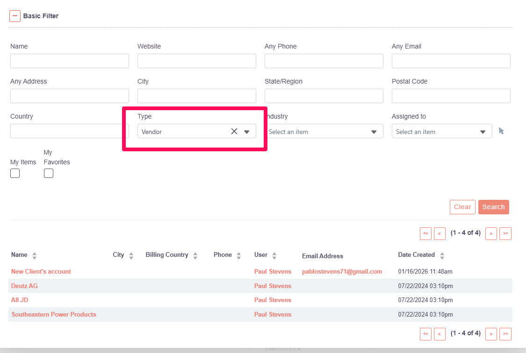Click the arrow selector icon beside Assigned to
This screenshot has width=526, height=353.
tap(501, 131)
